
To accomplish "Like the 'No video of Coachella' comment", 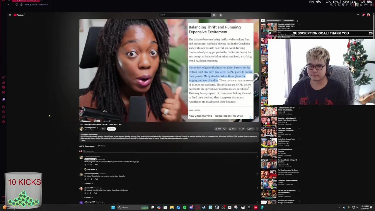I will (x=86, y=179).
